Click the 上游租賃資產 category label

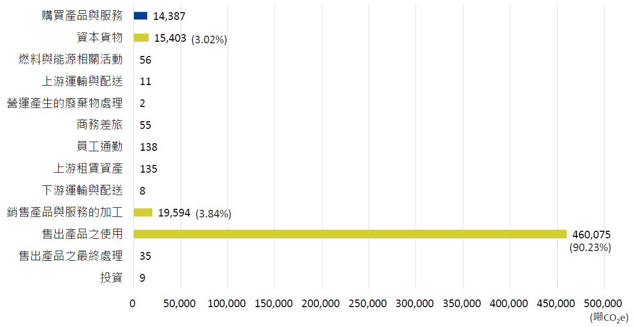[x=88, y=169]
